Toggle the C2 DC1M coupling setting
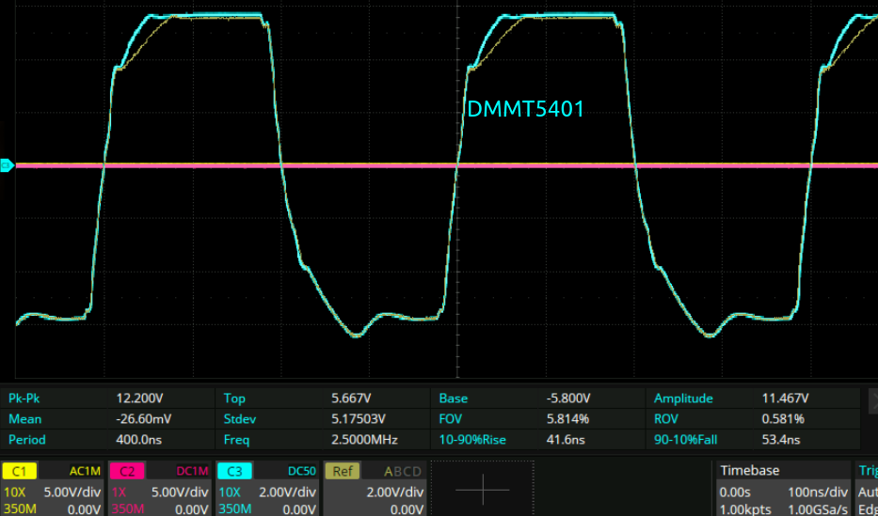Image resolution: width=878 pixels, height=516 pixels. [192, 471]
